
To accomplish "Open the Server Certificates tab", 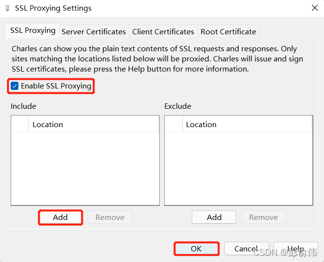I will pyautogui.click(x=94, y=31).
